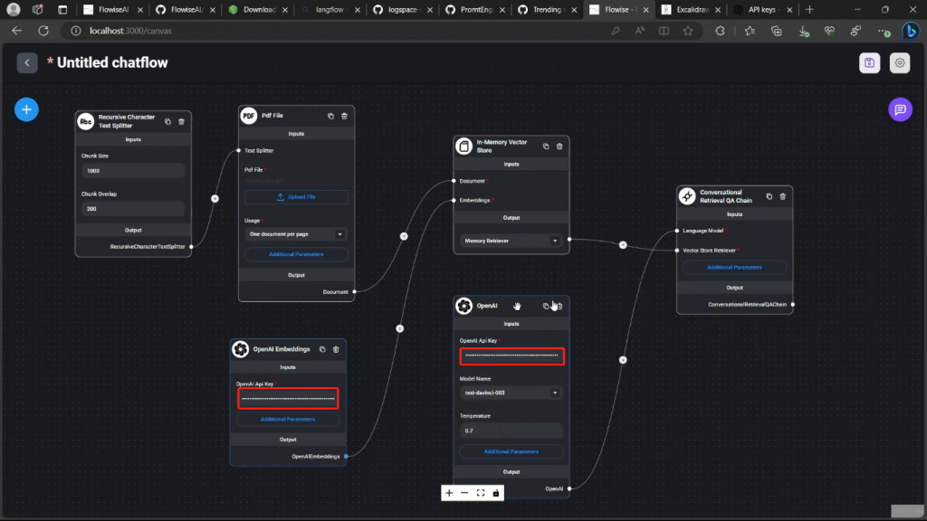Remove edge between Text Splitter and Pdf File
This screenshot has width=927, height=521.
pyautogui.click(x=215, y=198)
